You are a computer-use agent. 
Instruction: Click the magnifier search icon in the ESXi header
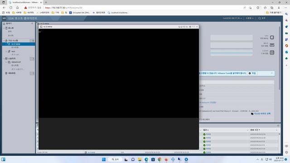260,18
